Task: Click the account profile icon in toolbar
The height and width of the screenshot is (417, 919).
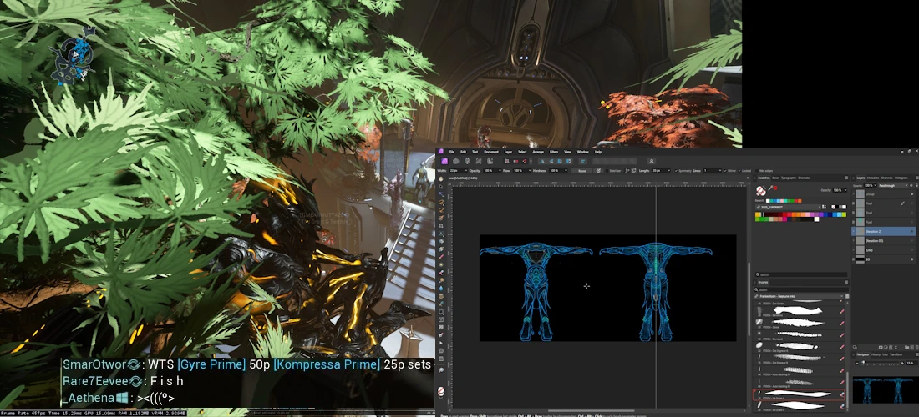Action: [652, 161]
